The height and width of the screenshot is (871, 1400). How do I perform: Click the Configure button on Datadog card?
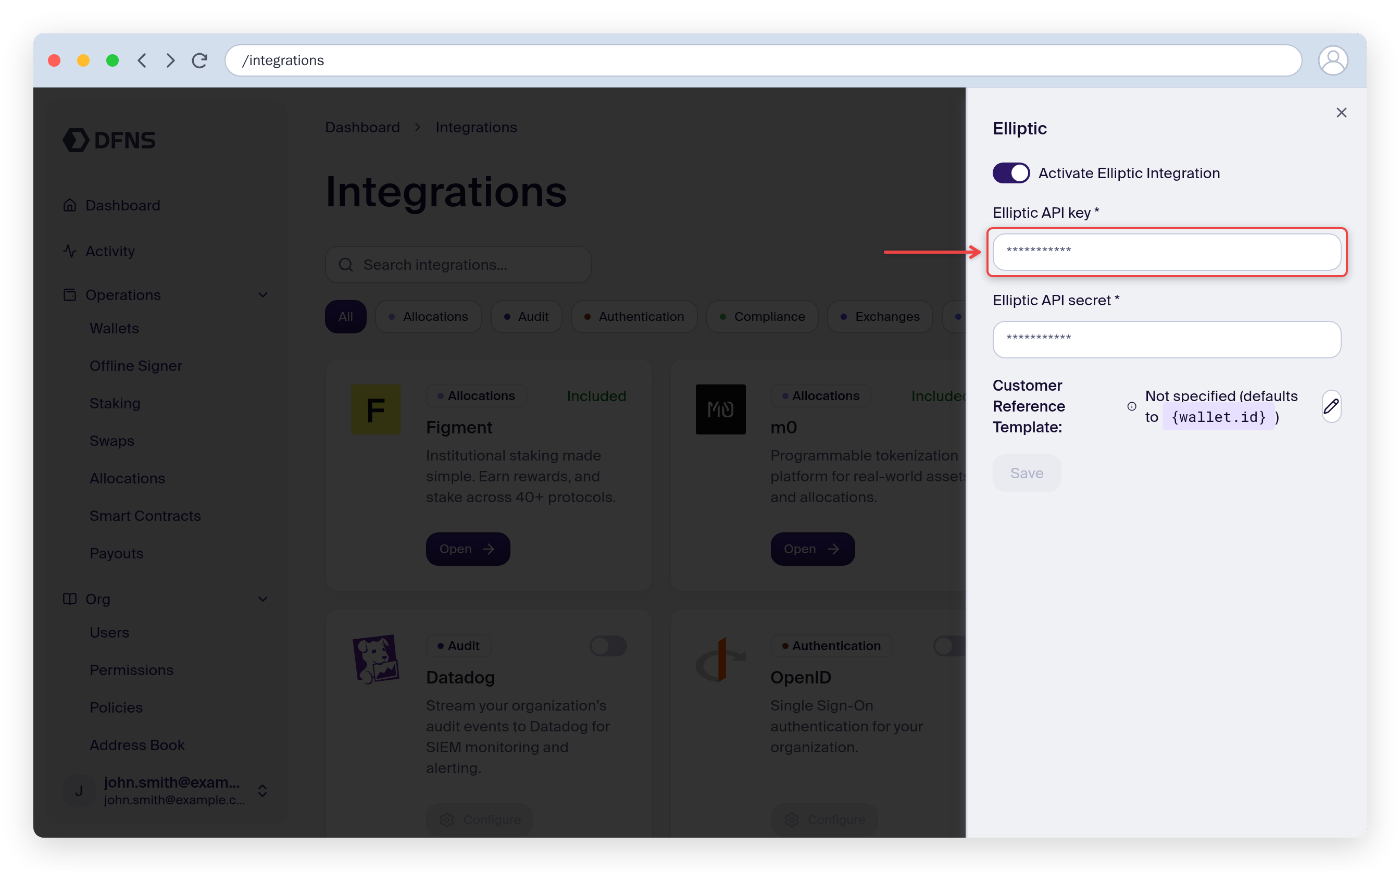point(479,819)
